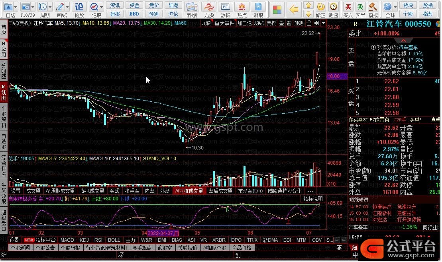Click the BBD button
The image size is (442, 262).
tap(134, 14)
